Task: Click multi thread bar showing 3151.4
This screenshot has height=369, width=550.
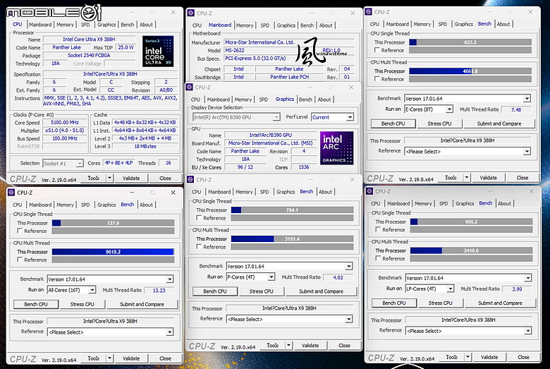Action: [x=292, y=238]
